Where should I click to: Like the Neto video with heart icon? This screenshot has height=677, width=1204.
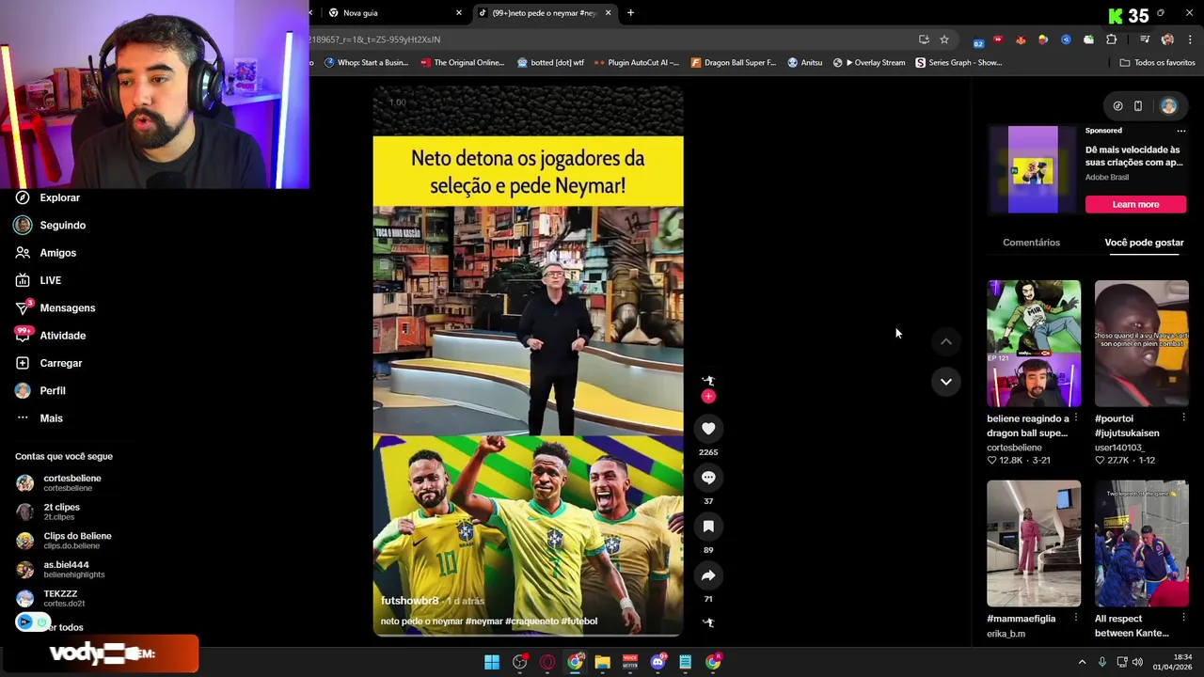pos(708,429)
